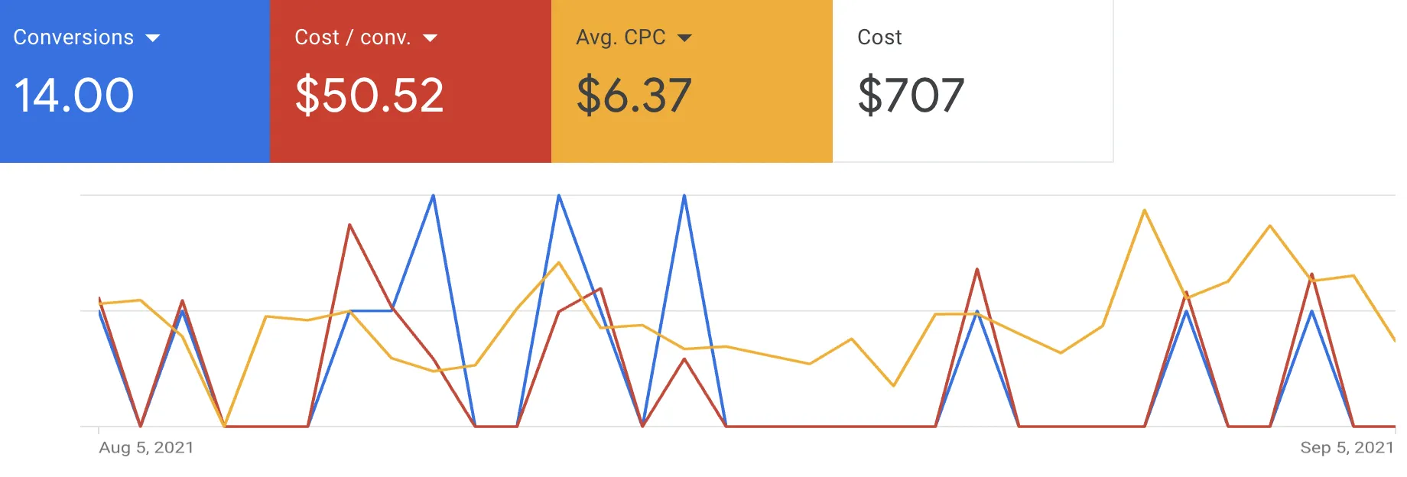This screenshot has width=1407, height=477.
Task: Click the $50.52 cost per conversion value
Action: 369,96
